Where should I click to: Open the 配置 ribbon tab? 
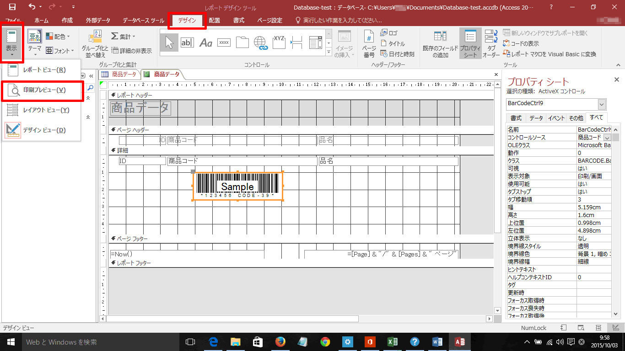(x=215, y=21)
